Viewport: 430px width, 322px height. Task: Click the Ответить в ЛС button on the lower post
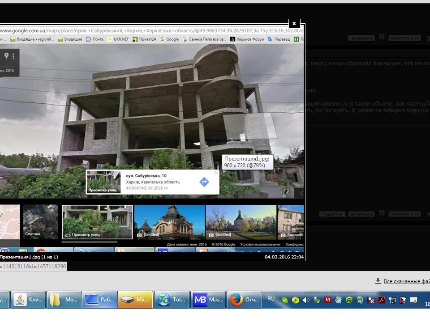pos(404,214)
